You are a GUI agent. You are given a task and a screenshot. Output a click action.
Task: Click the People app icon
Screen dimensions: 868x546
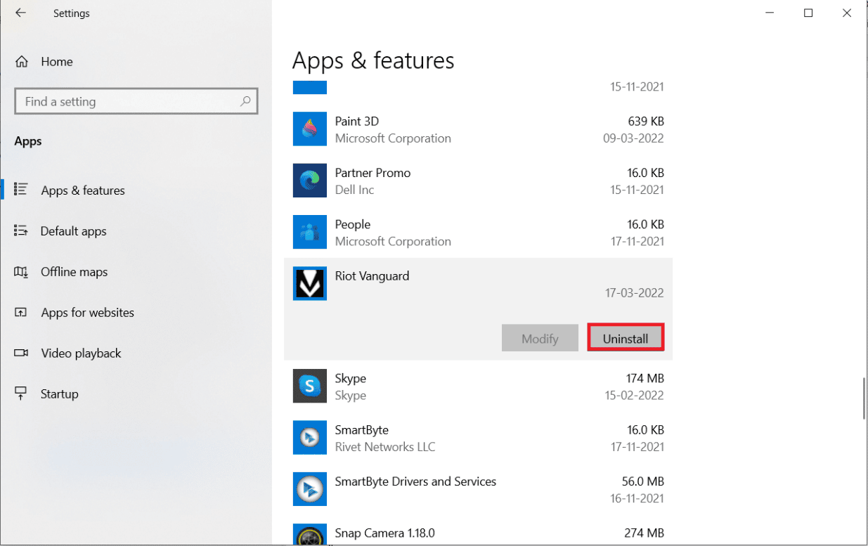tap(310, 232)
